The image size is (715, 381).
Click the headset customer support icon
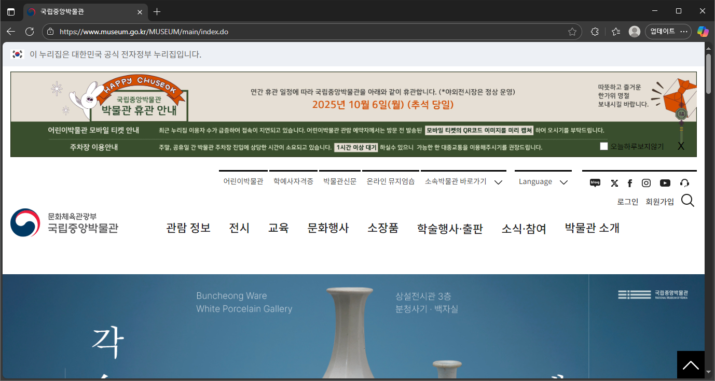point(684,183)
